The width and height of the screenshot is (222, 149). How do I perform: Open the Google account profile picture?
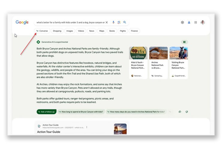[x=203, y=22]
